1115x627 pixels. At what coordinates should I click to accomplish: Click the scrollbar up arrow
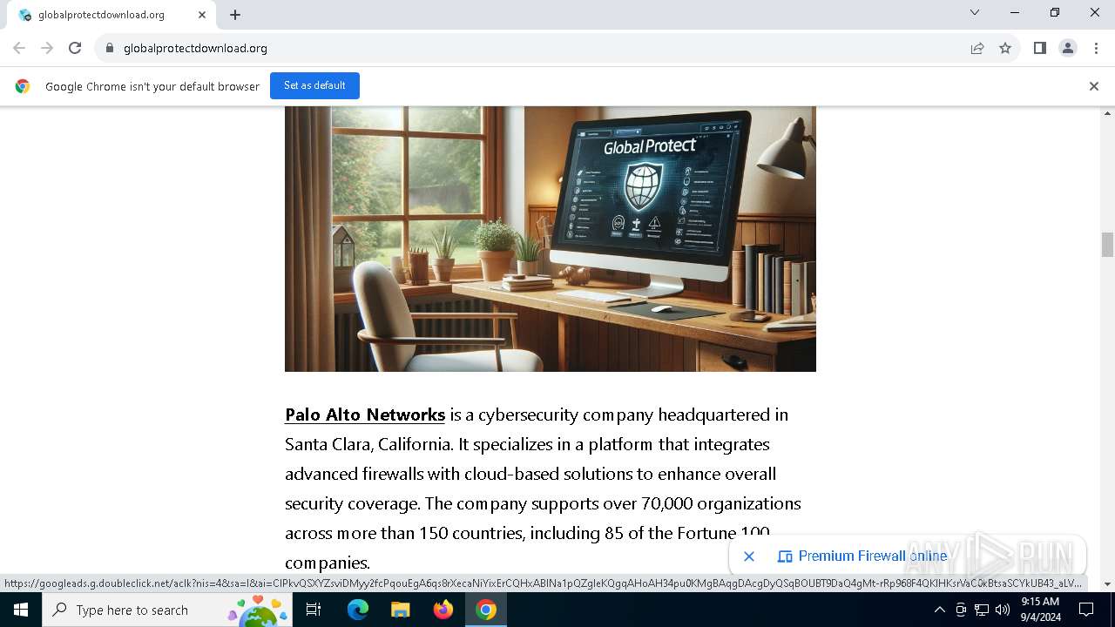tap(1108, 113)
